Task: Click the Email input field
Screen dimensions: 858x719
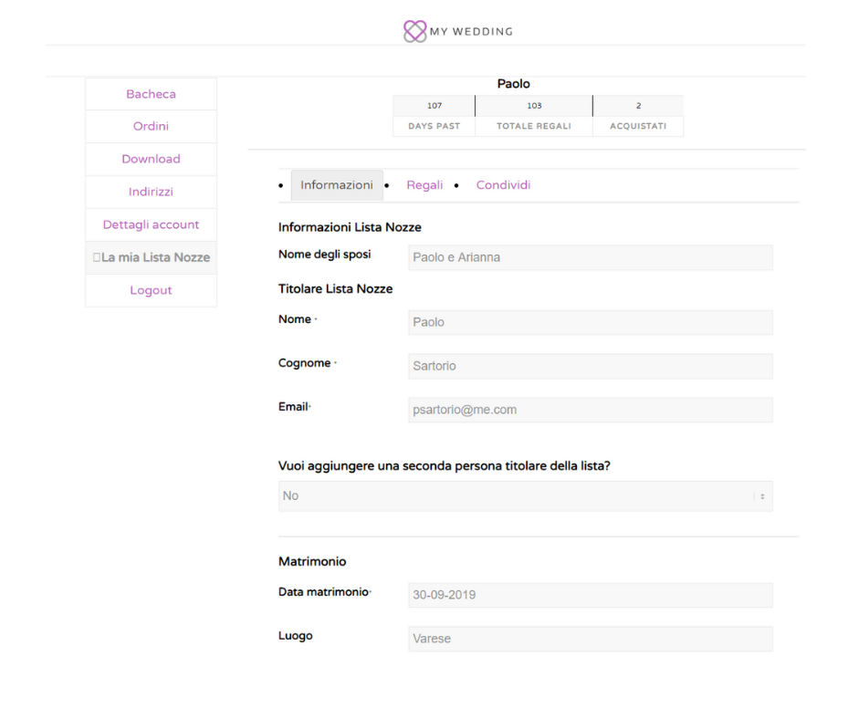Action: point(591,410)
